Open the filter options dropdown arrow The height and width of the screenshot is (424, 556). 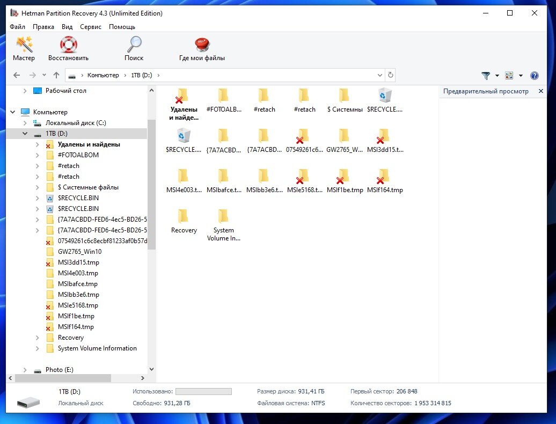(497, 76)
